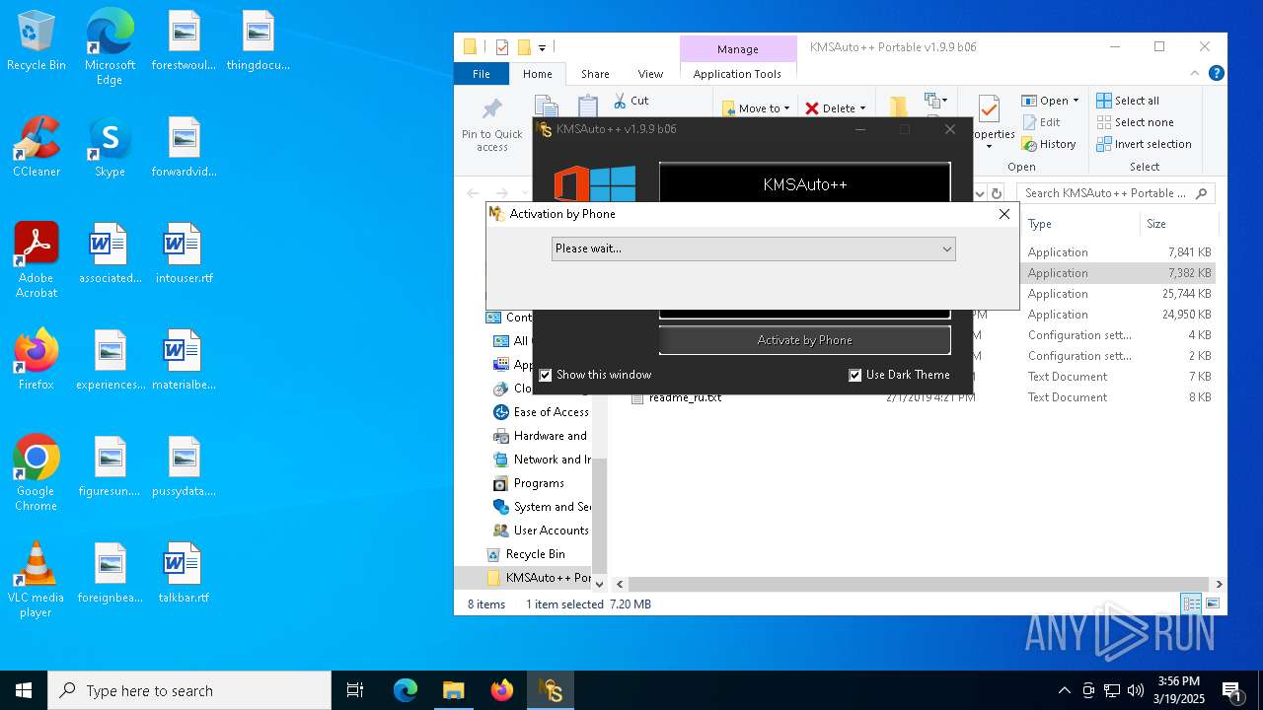Click Select all in ribbon
Viewport: 1263px width, 710px height.
coord(1128,101)
